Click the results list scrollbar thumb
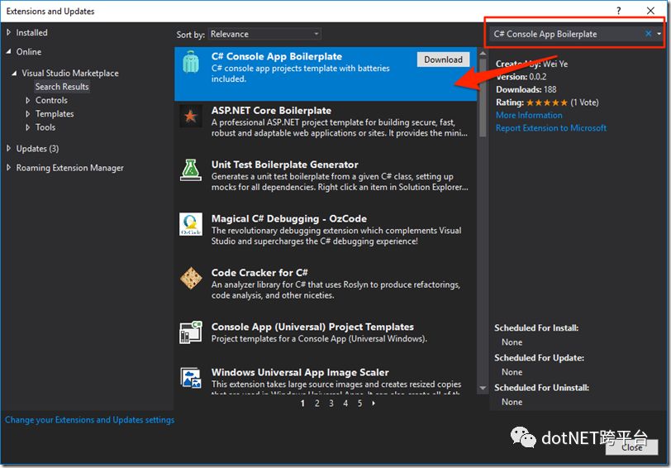 coord(483,98)
